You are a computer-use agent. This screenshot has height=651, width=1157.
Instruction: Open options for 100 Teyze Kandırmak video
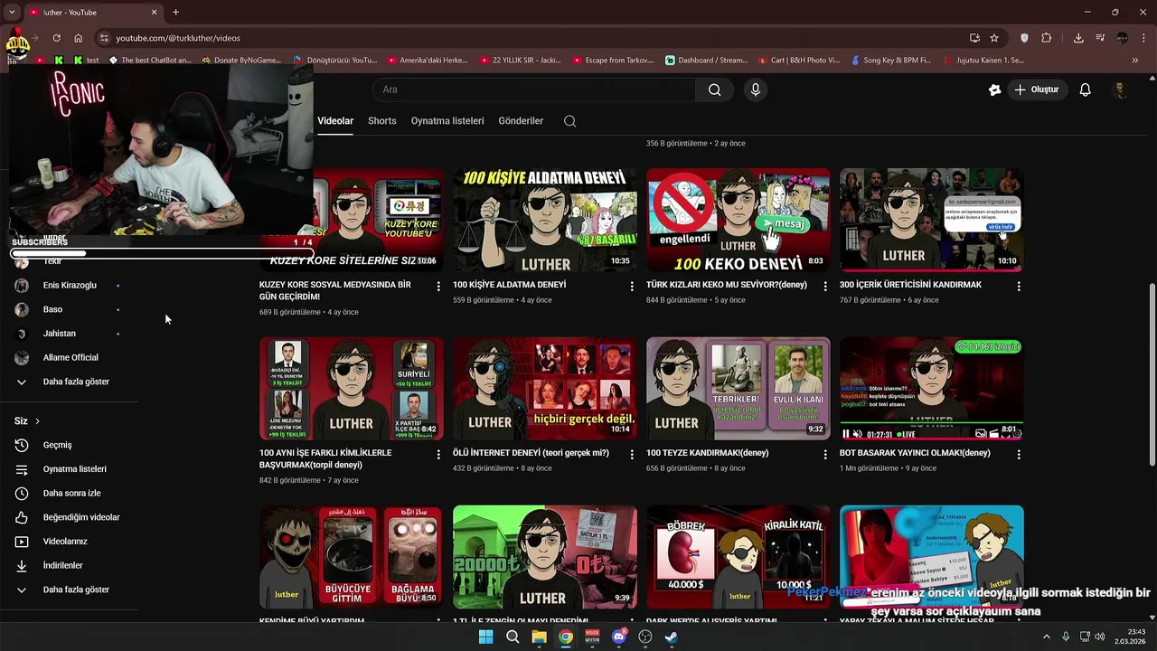pyautogui.click(x=824, y=455)
